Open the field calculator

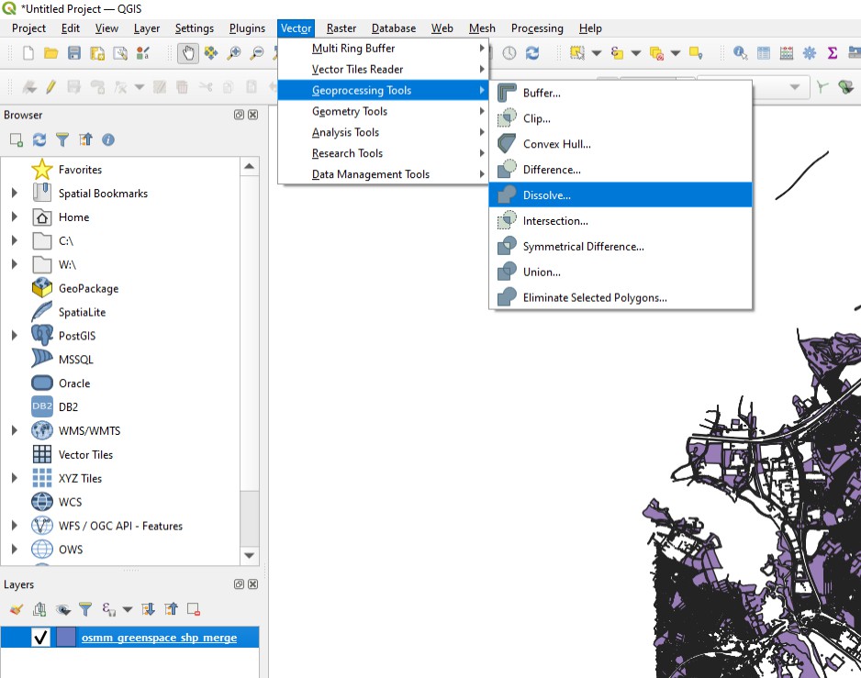pyautogui.click(x=788, y=53)
